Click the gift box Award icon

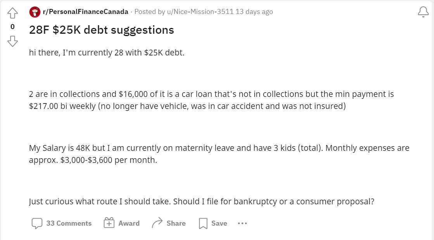109,223
